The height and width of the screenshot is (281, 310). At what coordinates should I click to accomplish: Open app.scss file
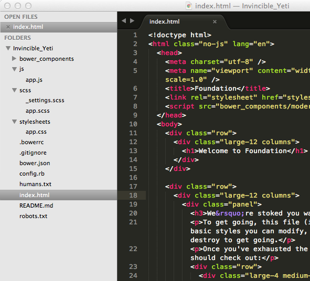[38, 111]
